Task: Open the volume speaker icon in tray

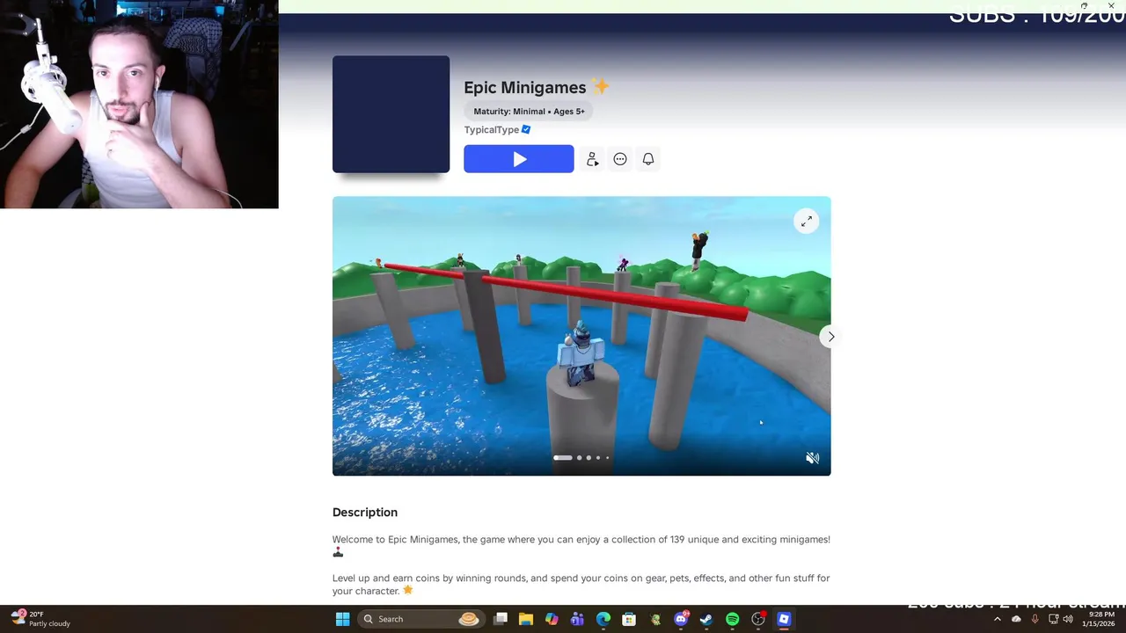Action: click(x=1068, y=619)
